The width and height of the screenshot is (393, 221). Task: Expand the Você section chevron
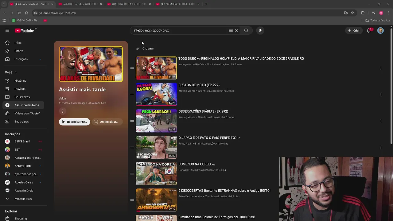(x=15, y=72)
